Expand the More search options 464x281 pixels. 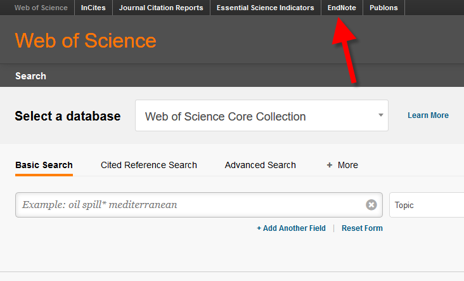(342, 165)
